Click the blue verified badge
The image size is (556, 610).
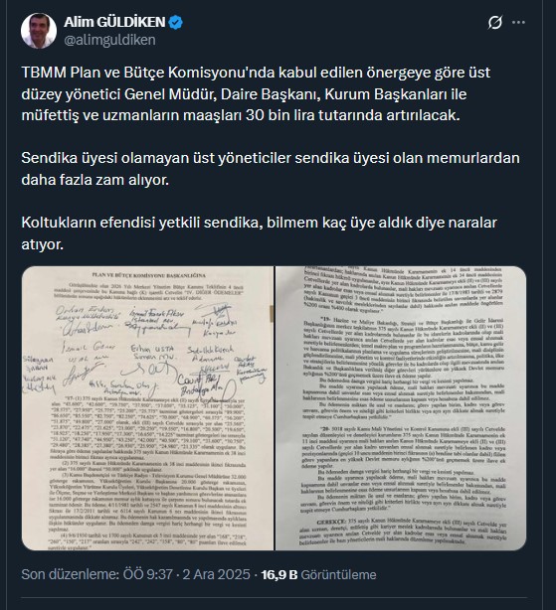point(176,22)
